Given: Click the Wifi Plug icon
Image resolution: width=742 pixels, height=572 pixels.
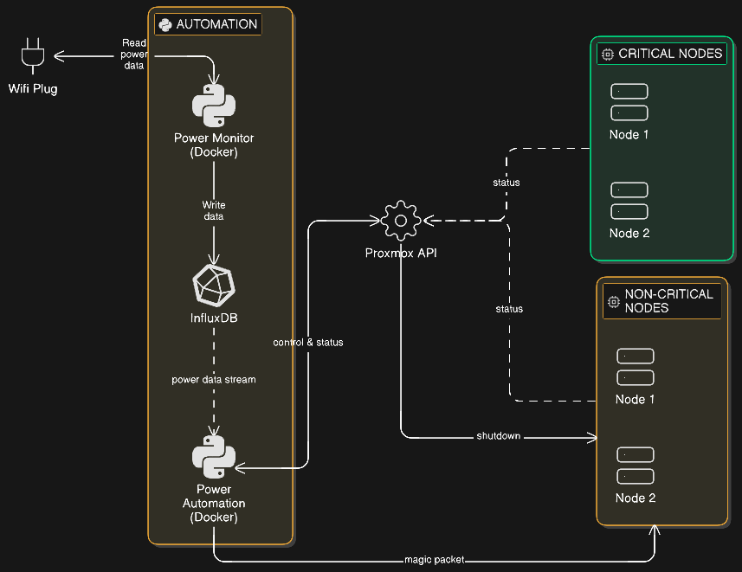Looking at the screenshot, I should coord(33,57).
